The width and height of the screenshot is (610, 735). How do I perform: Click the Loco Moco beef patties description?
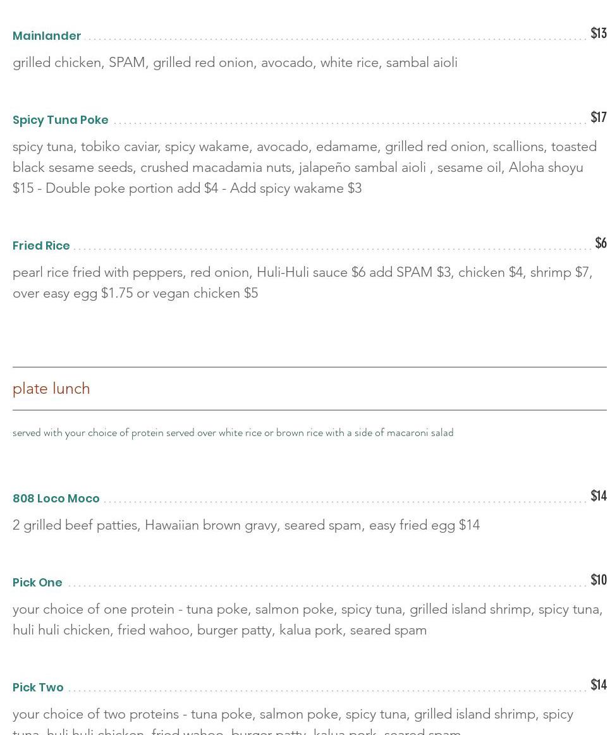pos(246,525)
